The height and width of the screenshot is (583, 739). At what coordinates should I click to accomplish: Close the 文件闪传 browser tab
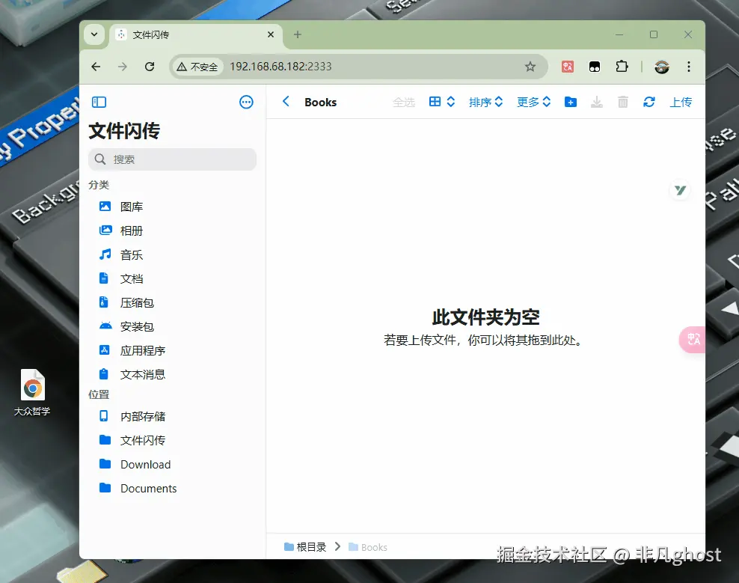[271, 34]
